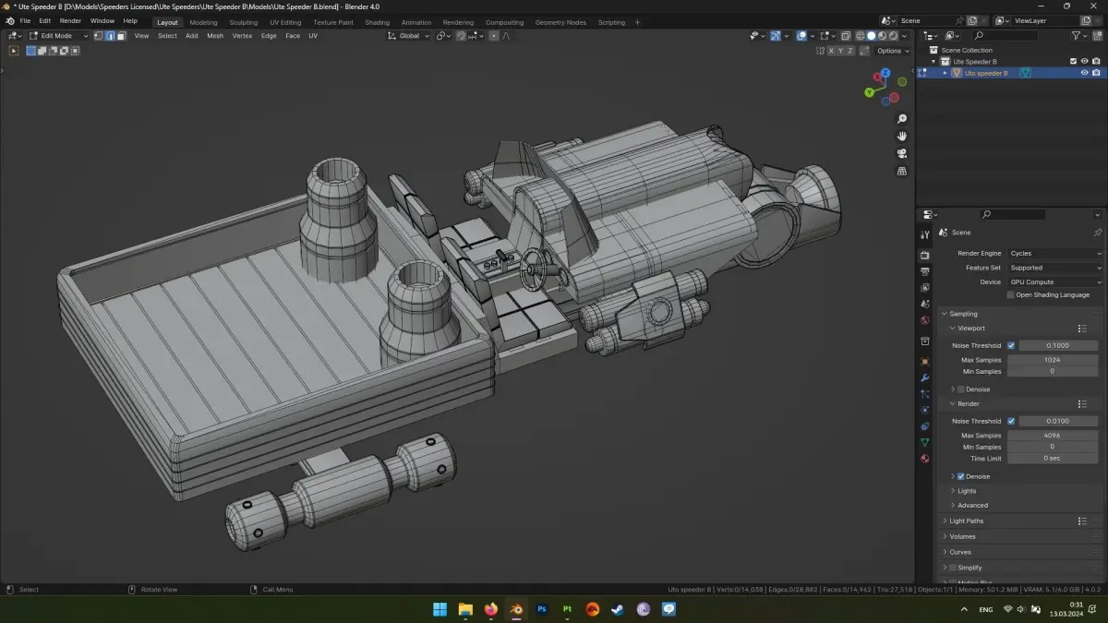The height and width of the screenshot is (623, 1108).
Task: Hide Uto speeder B object with eye icon
Action: click(1085, 73)
